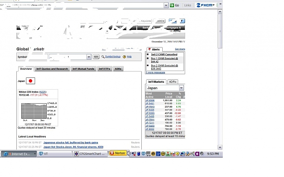
Task: Open ticker link in 479.00 price row
Action: [150, 120]
